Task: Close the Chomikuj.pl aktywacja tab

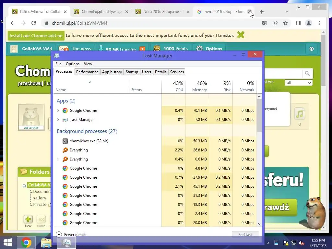Action: [127, 12]
